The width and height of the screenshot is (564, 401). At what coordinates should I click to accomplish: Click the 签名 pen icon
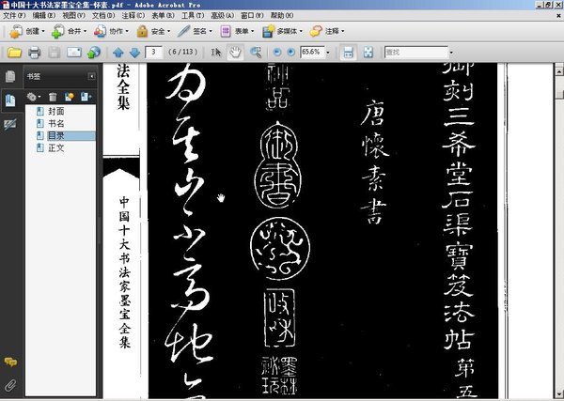tap(183, 31)
